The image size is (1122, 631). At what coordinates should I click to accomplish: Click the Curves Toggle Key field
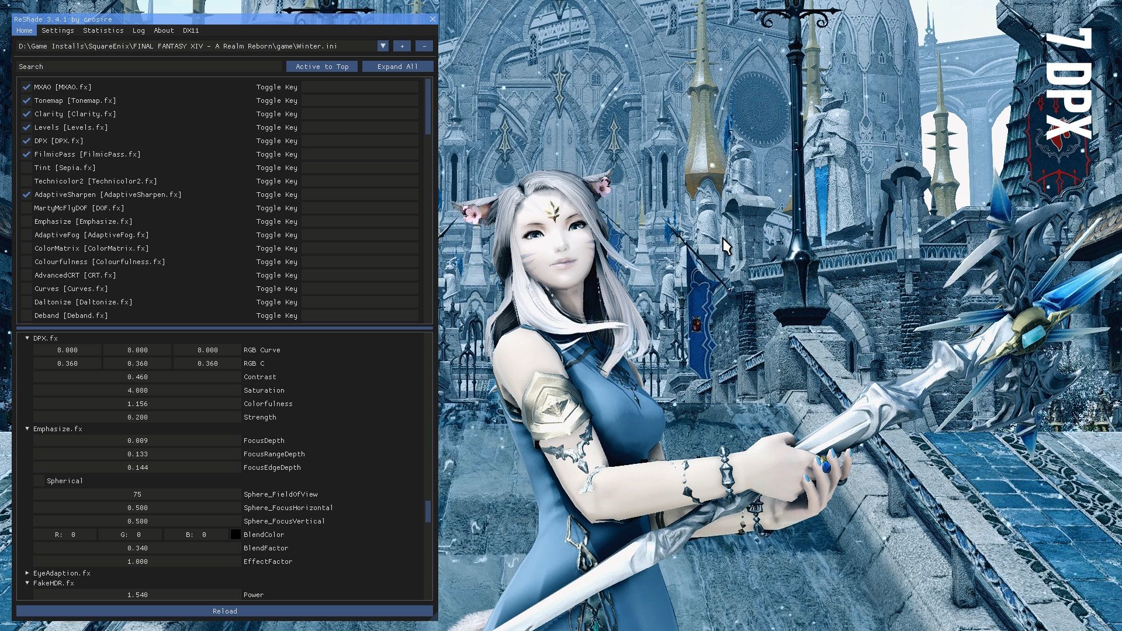(360, 289)
